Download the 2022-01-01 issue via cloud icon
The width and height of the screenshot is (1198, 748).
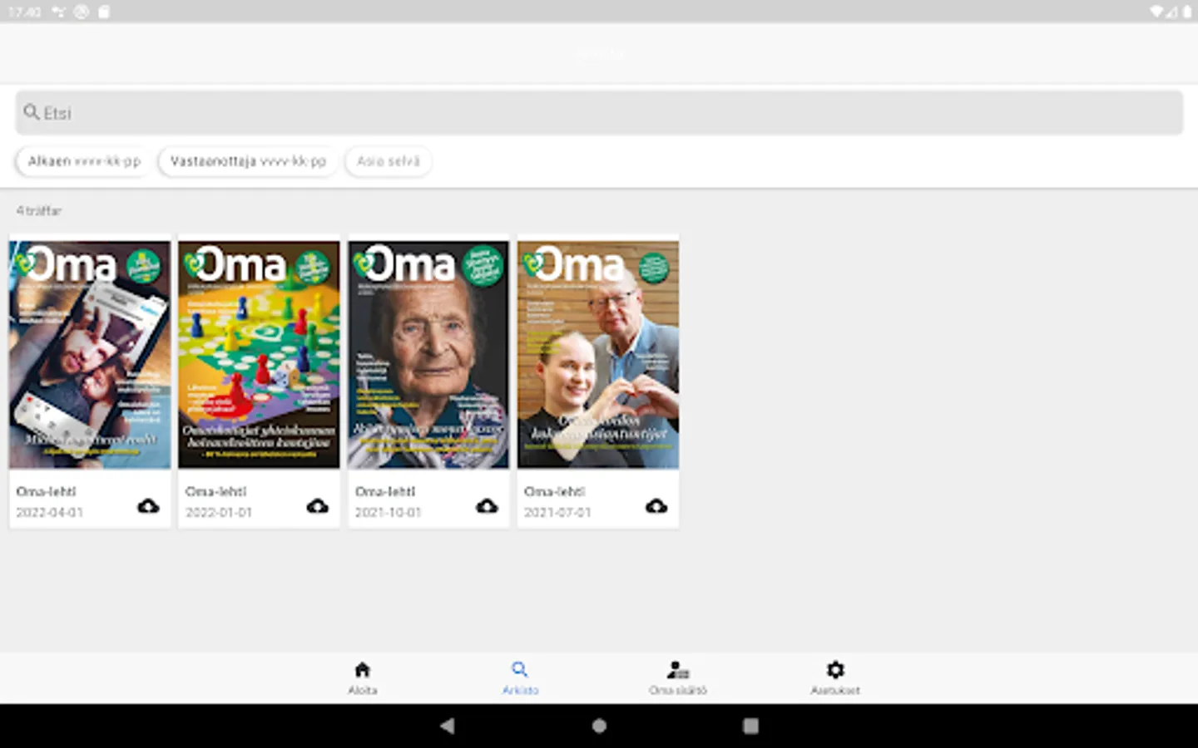tap(318, 505)
